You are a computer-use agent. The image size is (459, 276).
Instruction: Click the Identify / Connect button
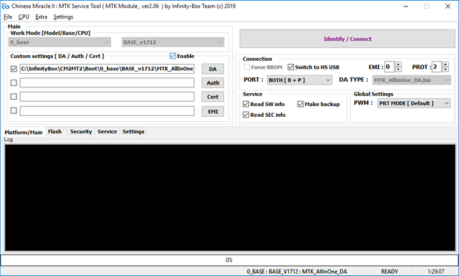click(x=347, y=39)
